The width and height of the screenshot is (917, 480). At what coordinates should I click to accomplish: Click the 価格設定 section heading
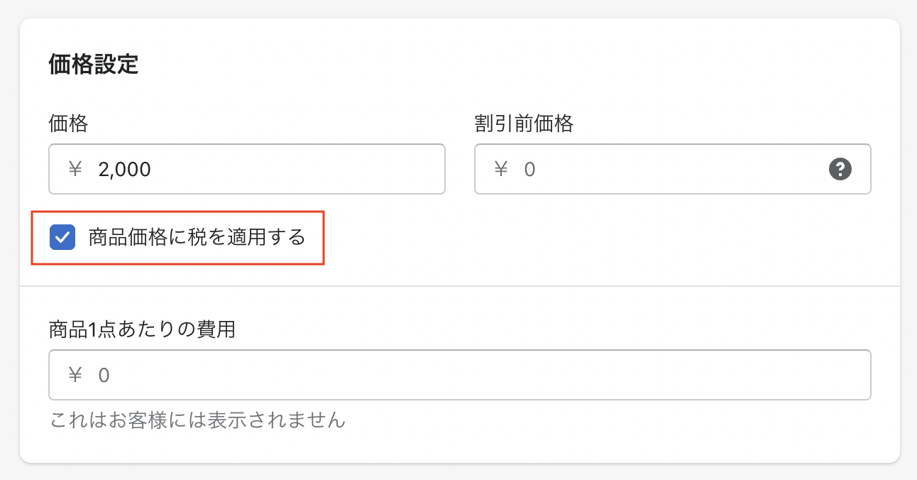pyautogui.click(x=93, y=65)
